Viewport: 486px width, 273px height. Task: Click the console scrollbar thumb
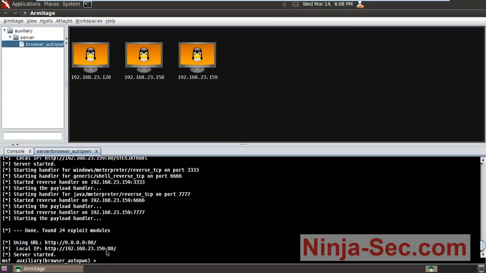483,245
